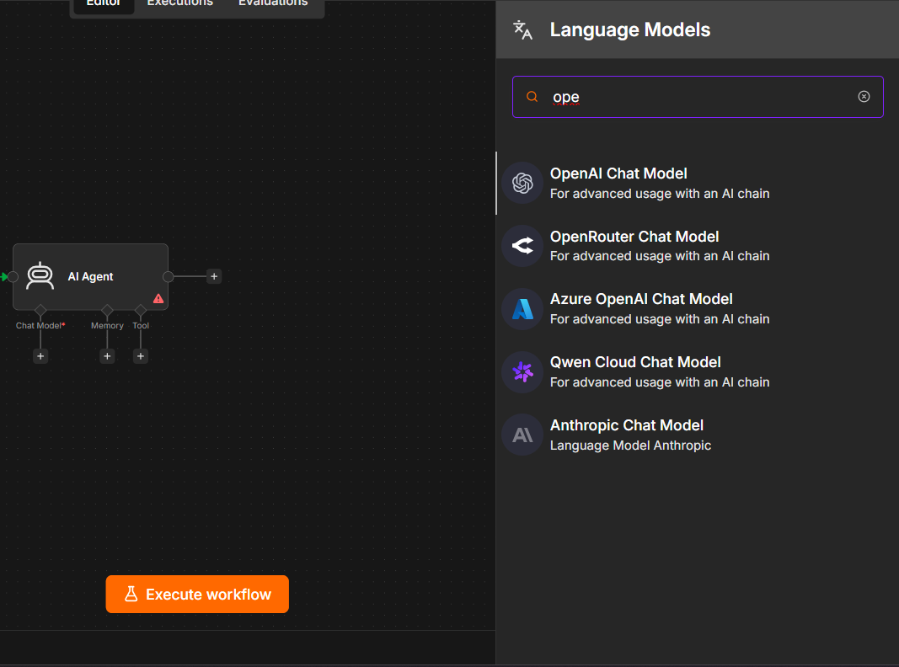Screen dimensions: 899x667
Task: Click the Anthropic logo icon
Action: 522,435
